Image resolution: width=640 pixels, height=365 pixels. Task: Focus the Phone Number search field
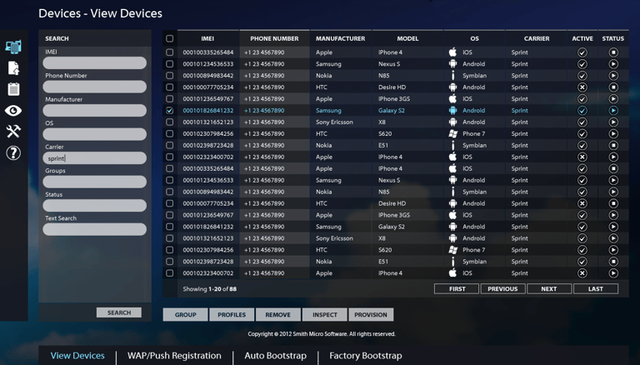95,87
